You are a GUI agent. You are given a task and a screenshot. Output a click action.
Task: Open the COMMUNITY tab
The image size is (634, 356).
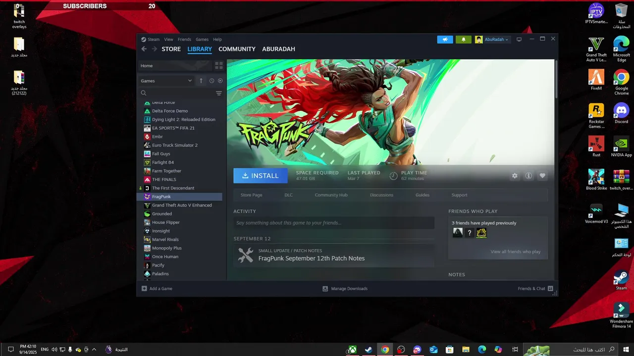point(237,49)
